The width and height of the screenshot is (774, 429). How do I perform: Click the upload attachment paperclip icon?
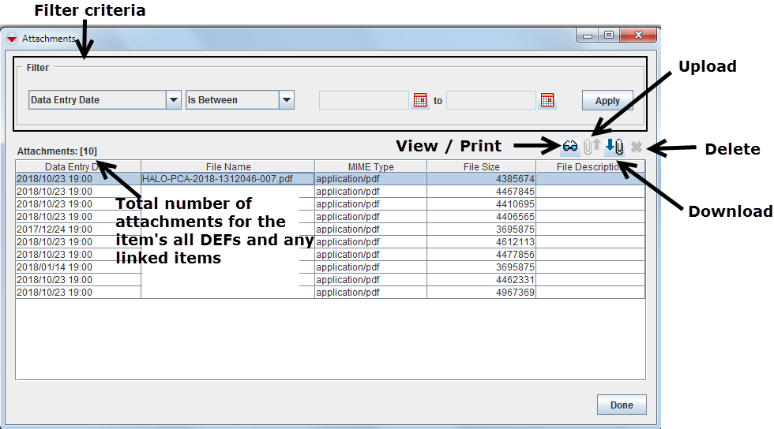click(592, 147)
